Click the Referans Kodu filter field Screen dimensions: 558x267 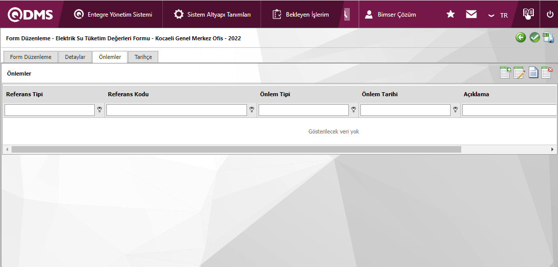point(176,110)
